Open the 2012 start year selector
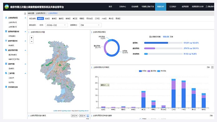The width and height of the screenshot is (217, 122). pyautogui.click(x=74, y=116)
